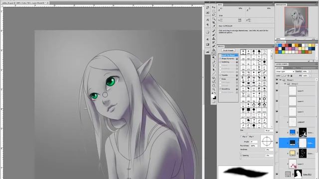
Task: Enable Shape Dynamics checkbox
Action: pos(220,59)
